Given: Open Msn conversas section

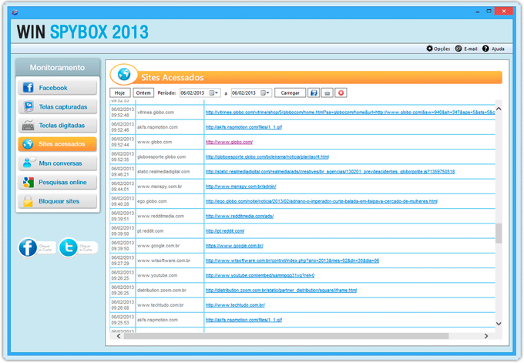Looking at the screenshot, I should click(58, 163).
